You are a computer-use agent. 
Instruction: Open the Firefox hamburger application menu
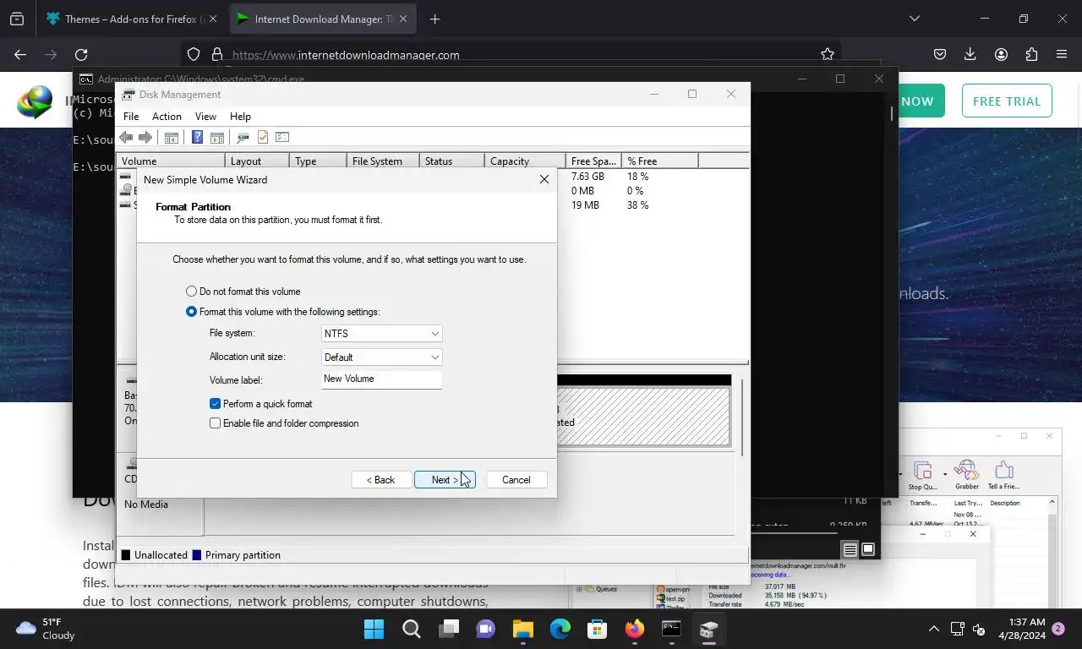pos(1062,54)
